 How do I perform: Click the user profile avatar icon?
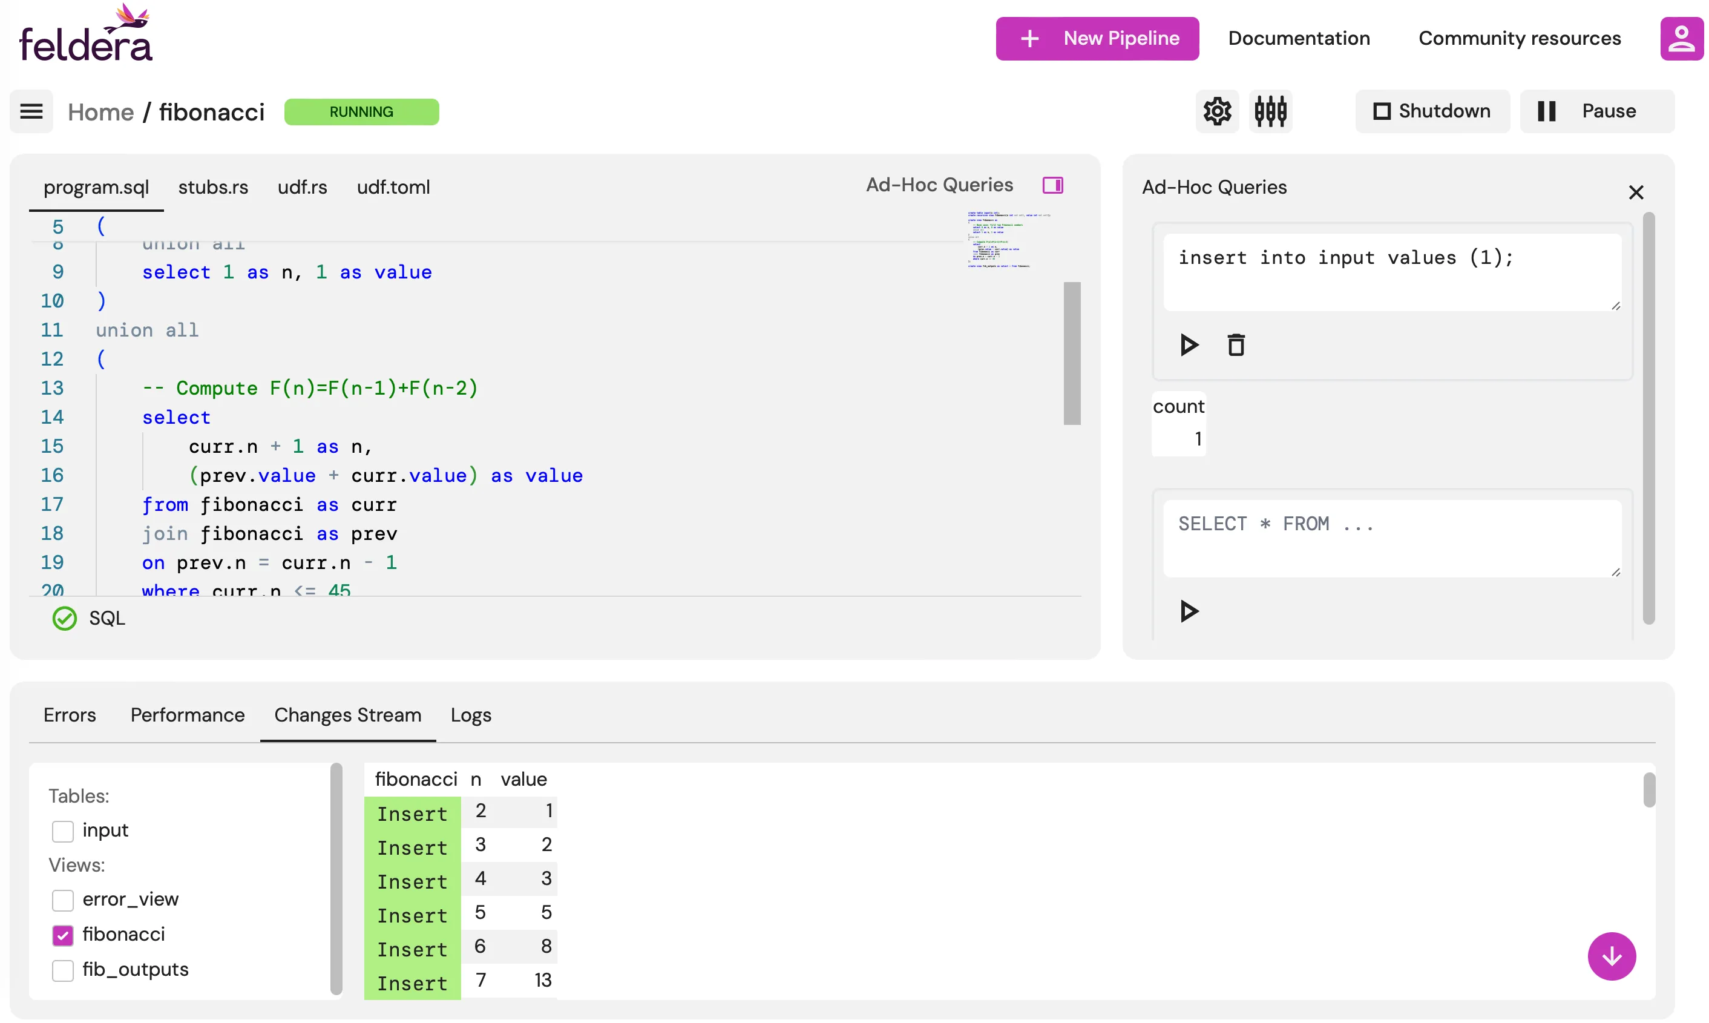pyautogui.click(x=1681, y=39)
